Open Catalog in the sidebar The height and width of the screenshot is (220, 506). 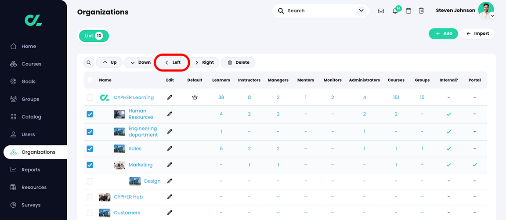tap(31, 117)
